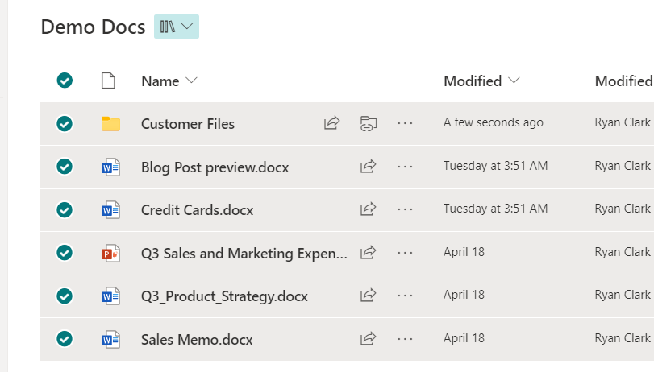This screenshot has width=654, height=372.
Task: Click 'April 18' for Q3 Sales and Marketing
Action: 464,252
